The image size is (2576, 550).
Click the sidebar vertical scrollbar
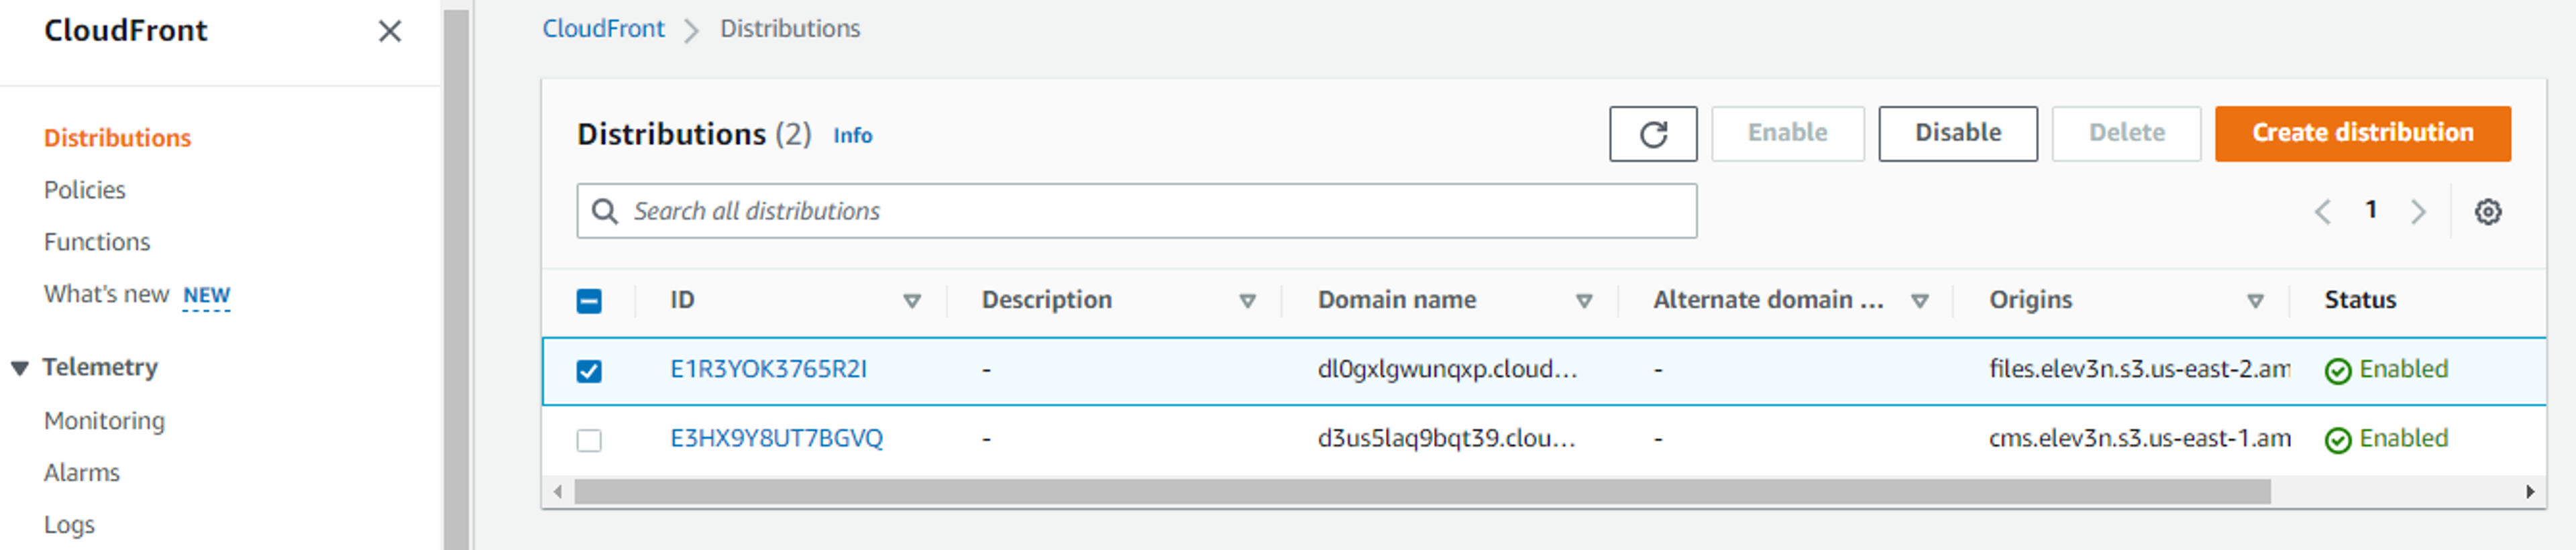click(x=457, y=280)
